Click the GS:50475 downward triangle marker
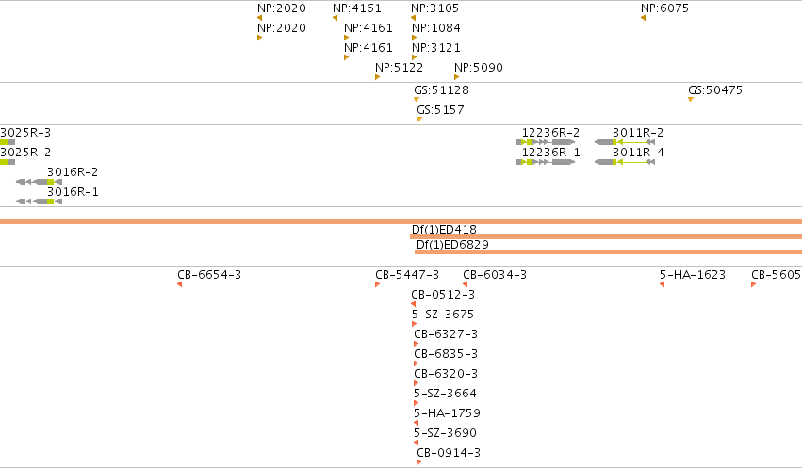The width and height of the screenshot is (802, 468). (x=691, y=100)
